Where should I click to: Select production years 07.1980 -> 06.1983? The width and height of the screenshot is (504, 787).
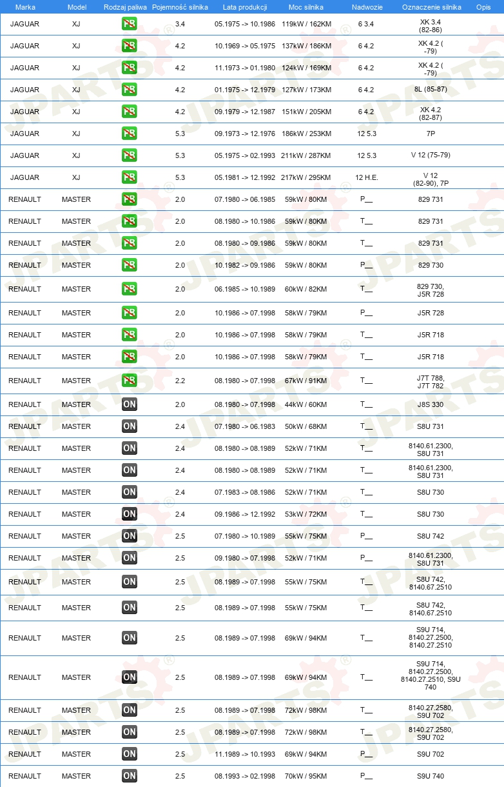245,426
